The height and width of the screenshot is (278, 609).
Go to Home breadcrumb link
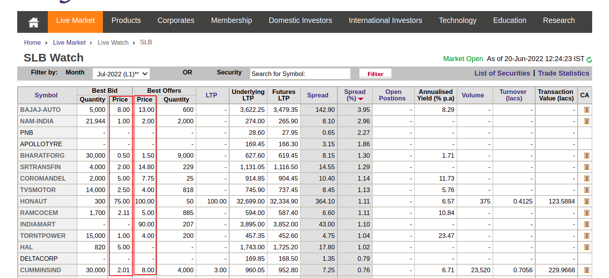click(x=33, y=43)
